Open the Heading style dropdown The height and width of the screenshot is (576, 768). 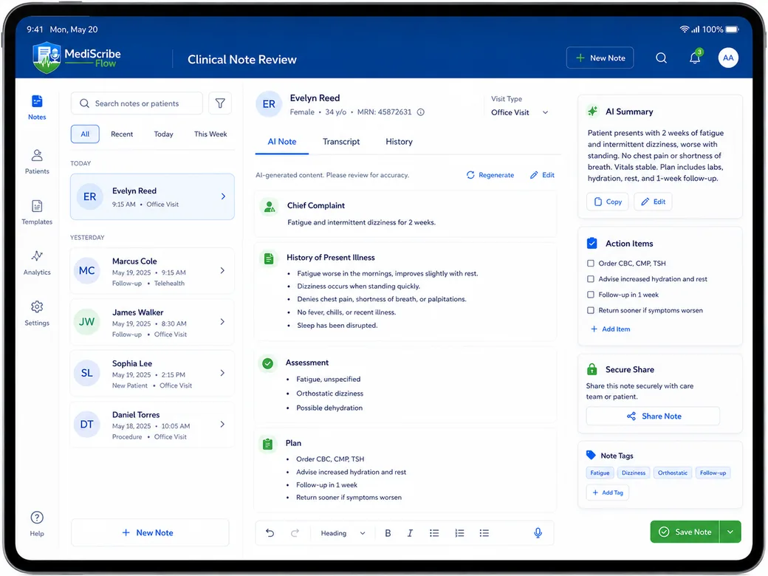343,533
